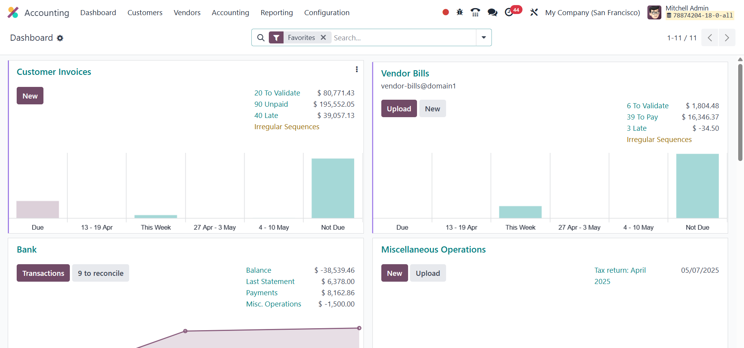Open the conversations chat icon
This screenshot has width=744, height=348.
coord(492,12)
